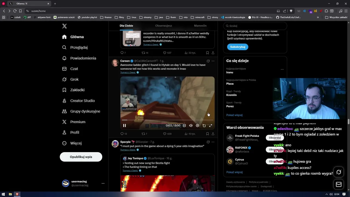Open Grok from the sidebar
Viewport: 350px width, 197px height.
70,79
